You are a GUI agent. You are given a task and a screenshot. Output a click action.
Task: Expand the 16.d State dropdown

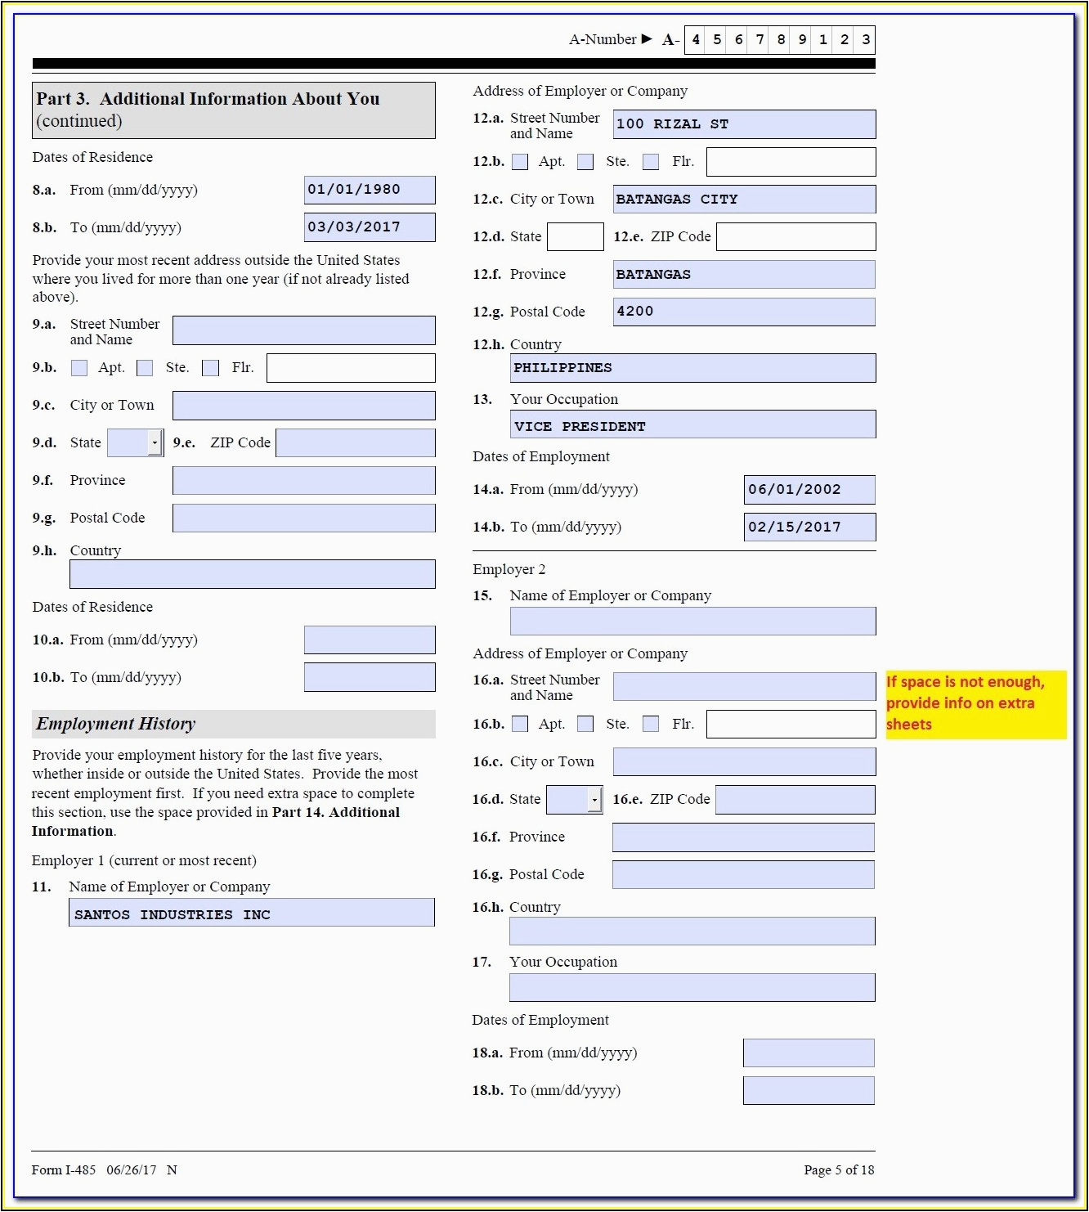click(x=594, y=800)
